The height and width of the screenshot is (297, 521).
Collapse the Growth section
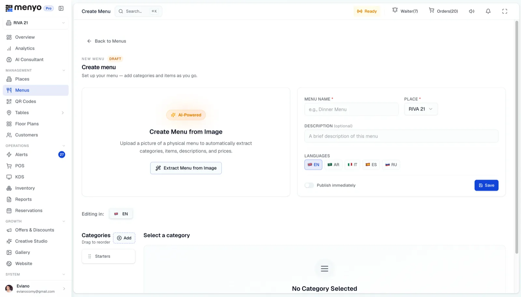pyautogui.click(x=63, y=221)
